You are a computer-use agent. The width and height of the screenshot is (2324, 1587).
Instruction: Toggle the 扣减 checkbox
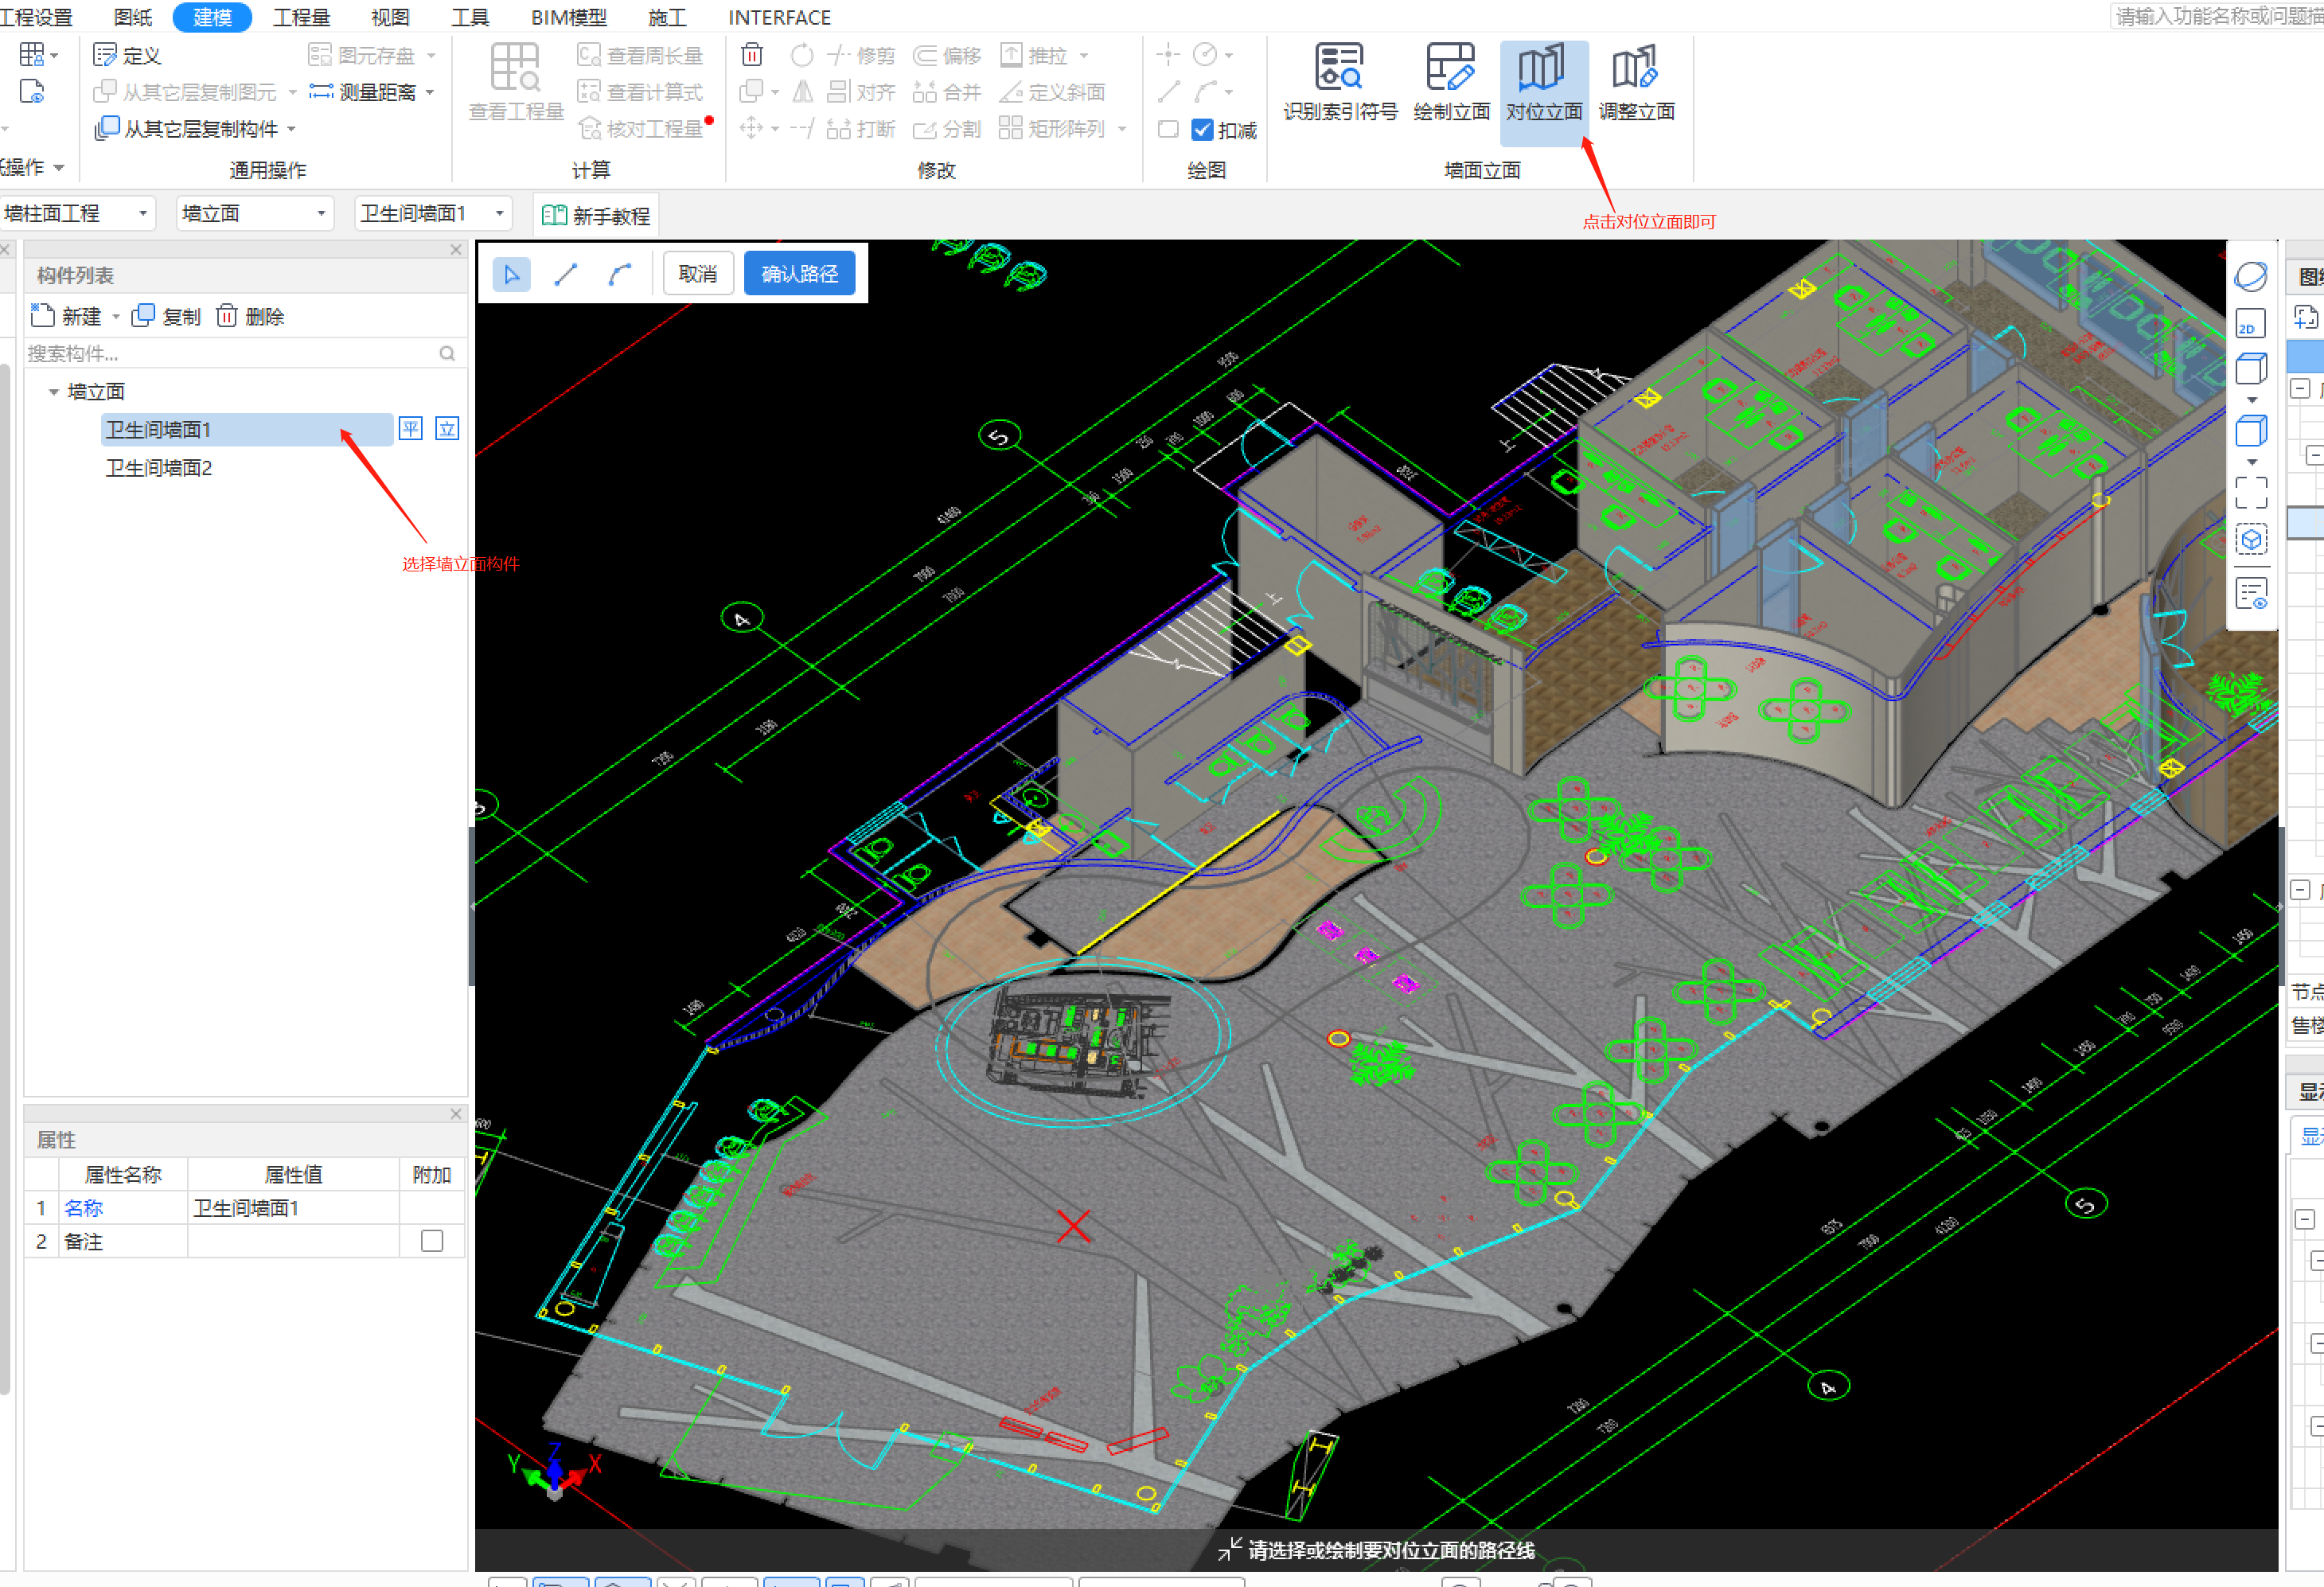pos(1203,130)
